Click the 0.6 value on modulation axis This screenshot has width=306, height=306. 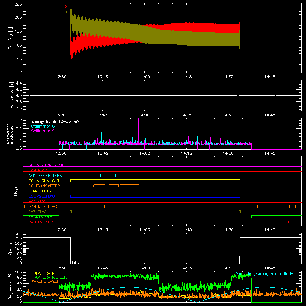(x=19, y=119)
